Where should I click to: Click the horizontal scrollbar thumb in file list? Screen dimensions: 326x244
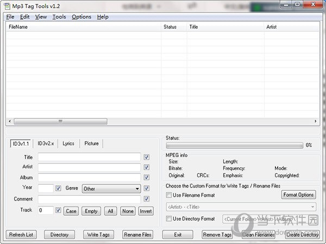pyautogui.click(x=60, y=121)
